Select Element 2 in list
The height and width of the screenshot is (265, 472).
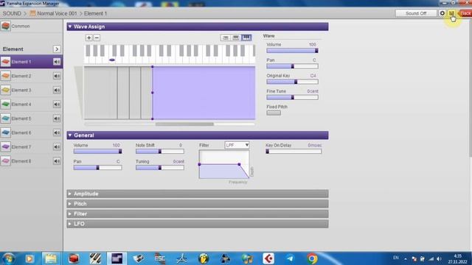pos(31,76)
